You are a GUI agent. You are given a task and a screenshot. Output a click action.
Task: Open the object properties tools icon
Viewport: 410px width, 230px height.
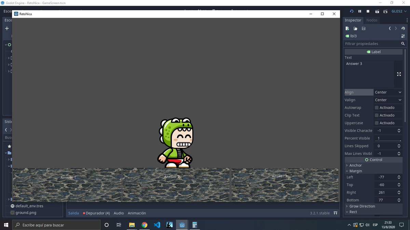403,36
